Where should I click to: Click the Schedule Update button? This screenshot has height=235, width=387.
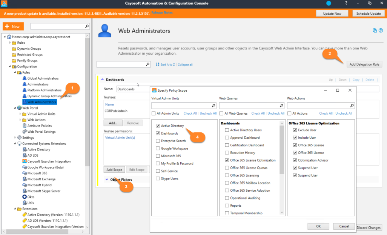pos(368,13)
